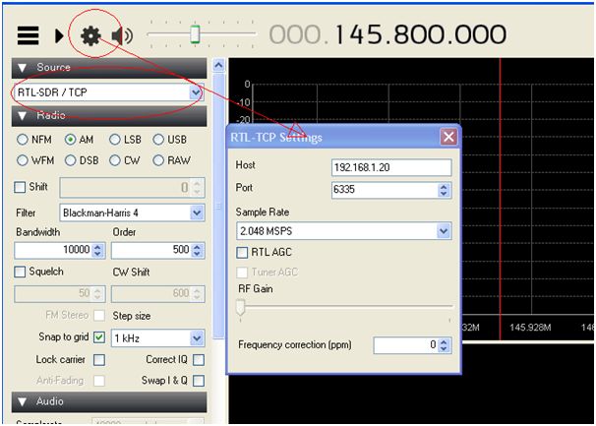Increase Frequency correction with up arrow
This screenshot has height=426, width=596.
click(444, 341)
